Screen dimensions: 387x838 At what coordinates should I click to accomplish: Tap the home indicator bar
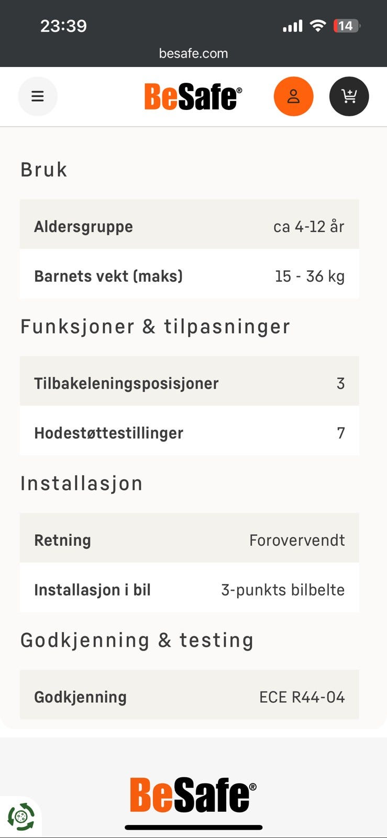pyautogui.click(x=193, y=828)
